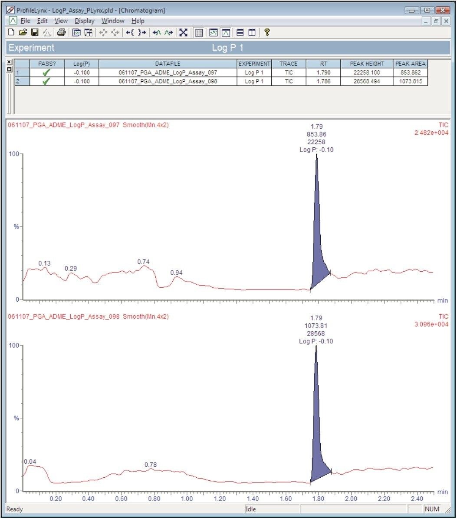Viewport: 457px width, 519px height.
Task: Click the 2.482e+004 TIC intensity label
Action: [431, 133]
